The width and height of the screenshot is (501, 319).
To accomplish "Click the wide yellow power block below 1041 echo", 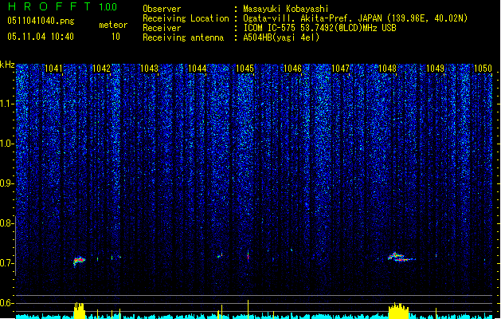I will pos(79,310).
